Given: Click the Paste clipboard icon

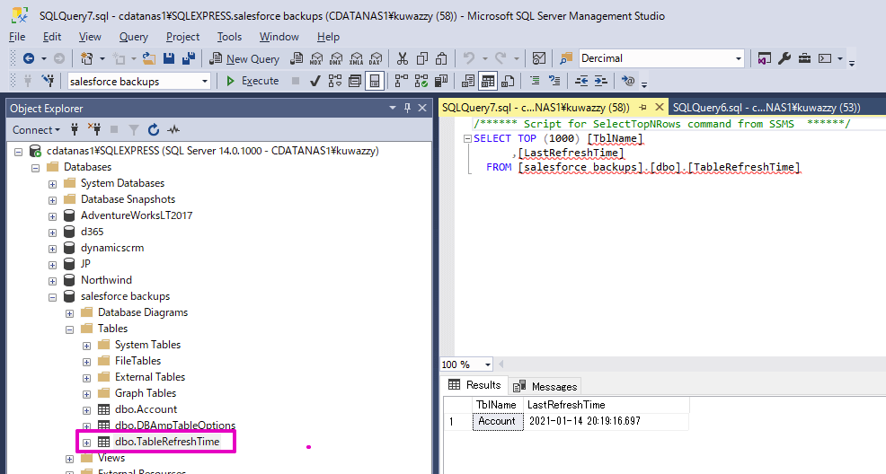Looking at the screenshot, I should click(x=442, y=58).
